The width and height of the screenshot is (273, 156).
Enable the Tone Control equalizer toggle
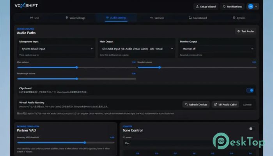(x=252, y=129)
